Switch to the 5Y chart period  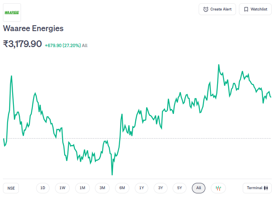coord(180,188)
